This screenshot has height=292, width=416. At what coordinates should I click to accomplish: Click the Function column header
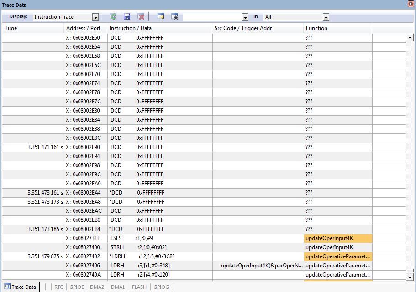[x=338, y=28]
